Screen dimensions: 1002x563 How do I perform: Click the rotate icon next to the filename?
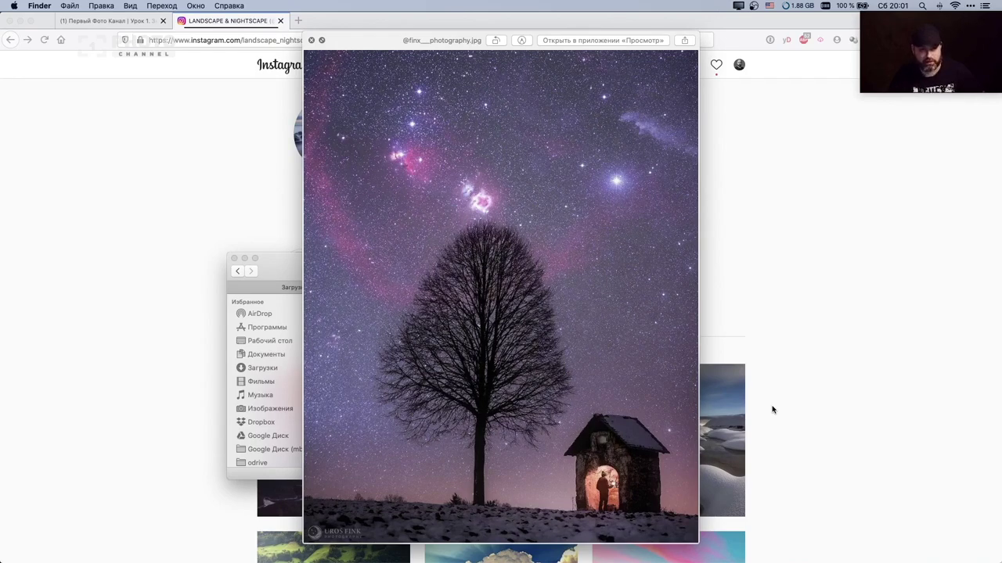(496, 40)
